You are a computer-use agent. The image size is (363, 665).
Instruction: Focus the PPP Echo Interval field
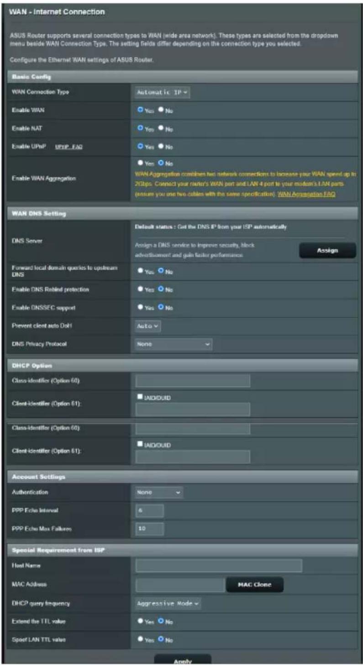[x=149, y=511]
